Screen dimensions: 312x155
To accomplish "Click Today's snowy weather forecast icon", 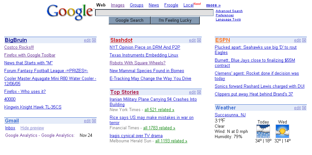I will pyautogui.click(x=263, y=131).
